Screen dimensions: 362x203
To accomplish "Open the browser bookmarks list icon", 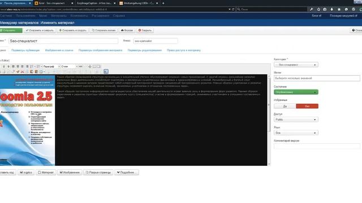I will pos(325,10).
